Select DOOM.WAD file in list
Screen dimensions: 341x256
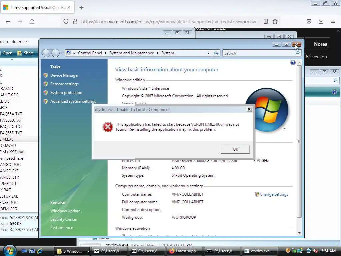click(x=8, y=145)
